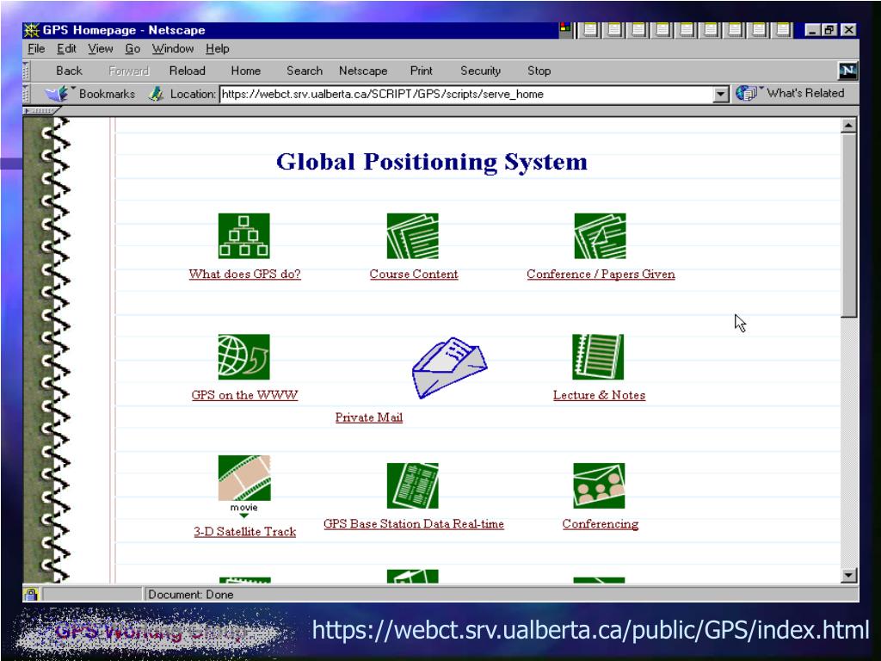Click the Bookmarks icon in the location bar
This screenshot has height=661, width=881.
[56, 93]
